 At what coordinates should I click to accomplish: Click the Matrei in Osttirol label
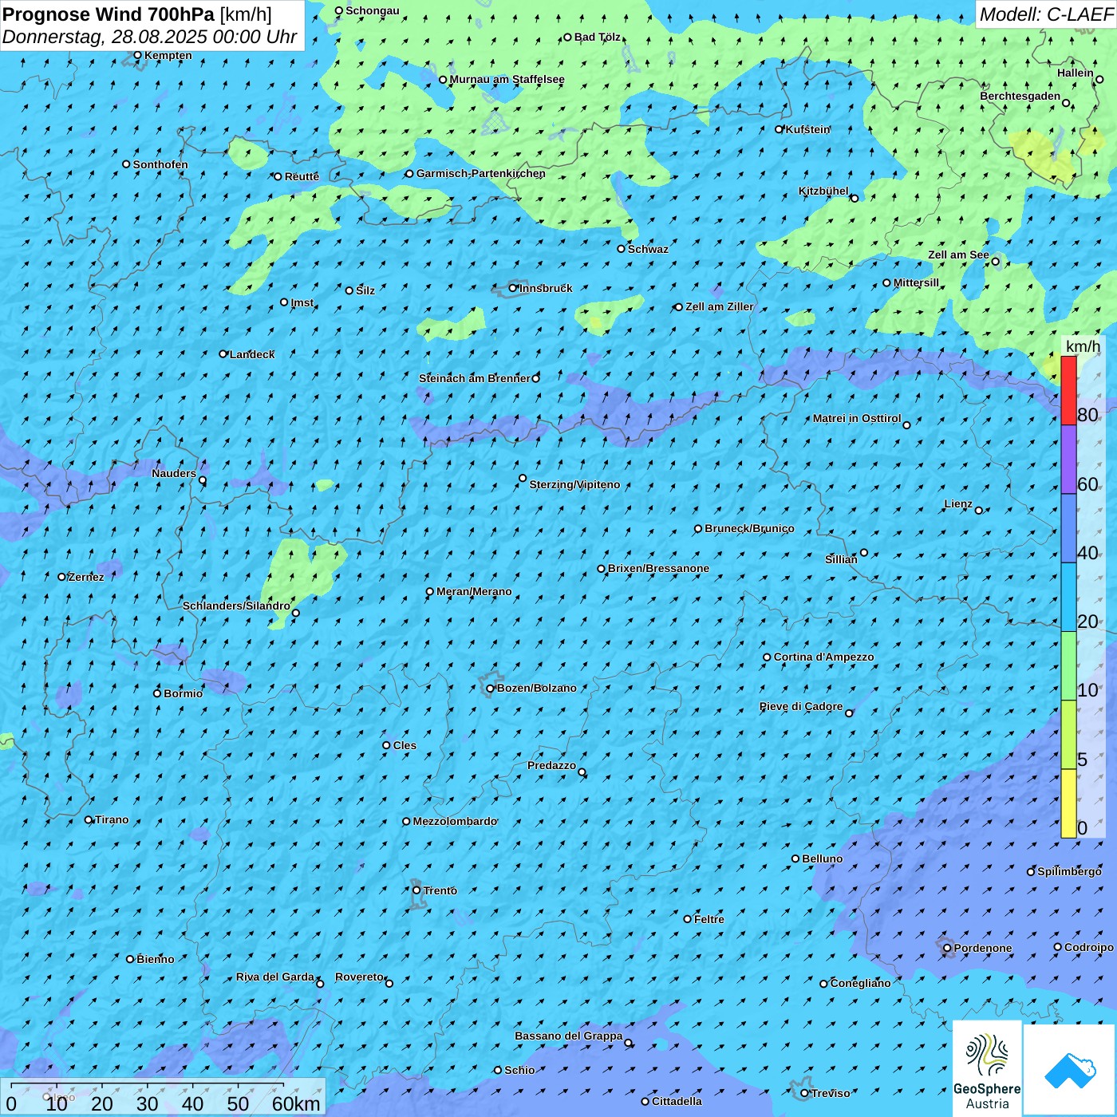point(857,418)
